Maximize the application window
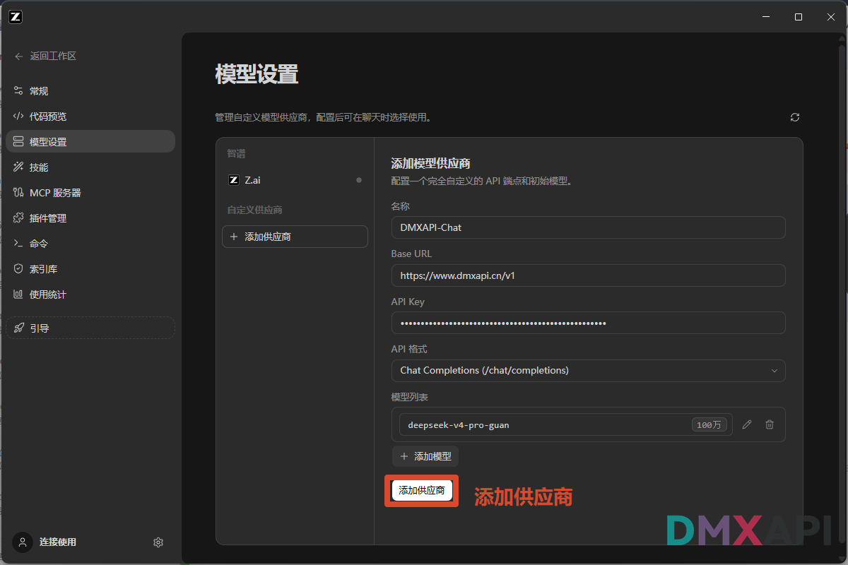This screenshot has width=848, height=565. point(799,17)
